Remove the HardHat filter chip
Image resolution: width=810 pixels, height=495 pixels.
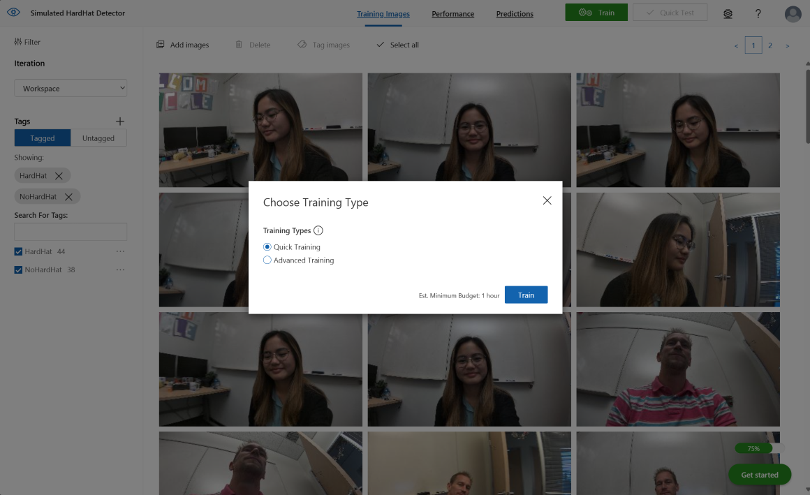(x=59, y=176)
